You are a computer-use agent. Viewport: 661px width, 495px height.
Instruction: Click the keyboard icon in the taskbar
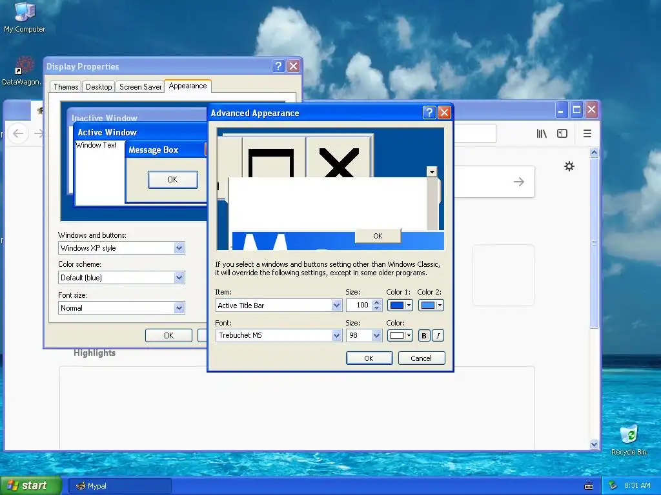(589, 486)
